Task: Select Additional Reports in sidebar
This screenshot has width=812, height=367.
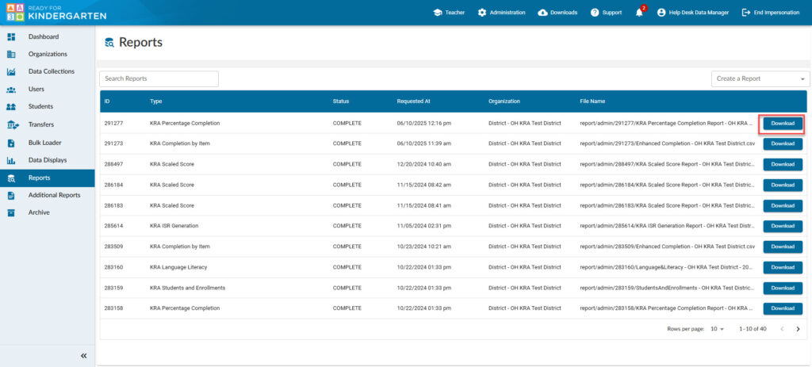Action: pyautogui.click(x=54, y=195)
